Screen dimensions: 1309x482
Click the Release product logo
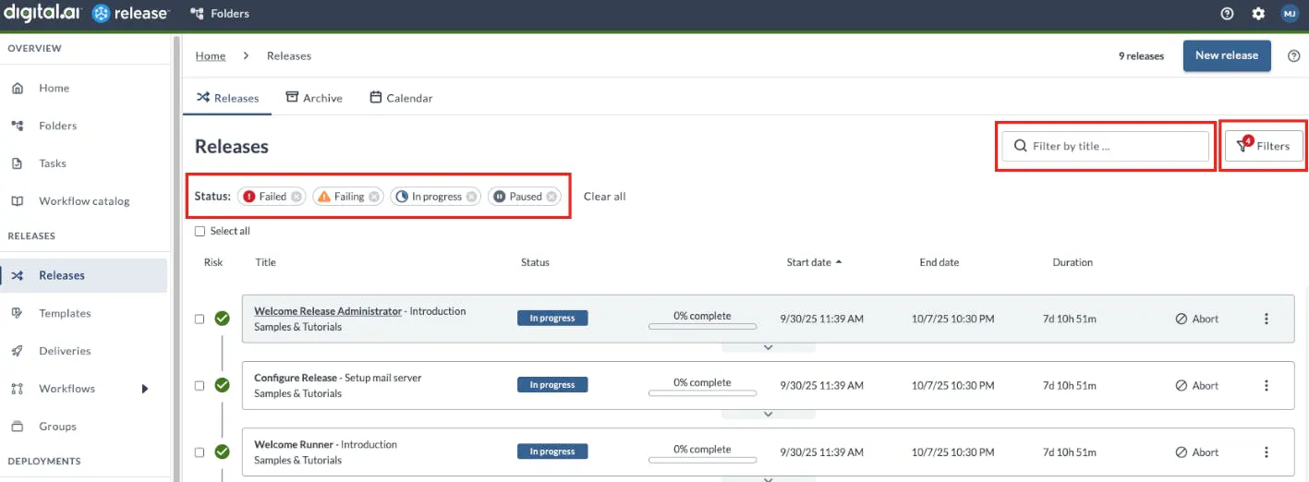tap(131, 13)
